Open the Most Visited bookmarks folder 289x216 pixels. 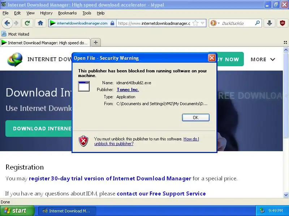(x=15, y=34)
